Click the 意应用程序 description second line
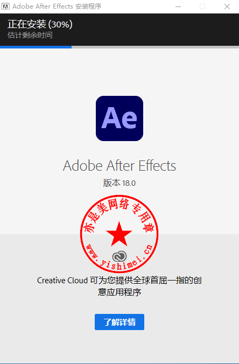 pos(120,292)
